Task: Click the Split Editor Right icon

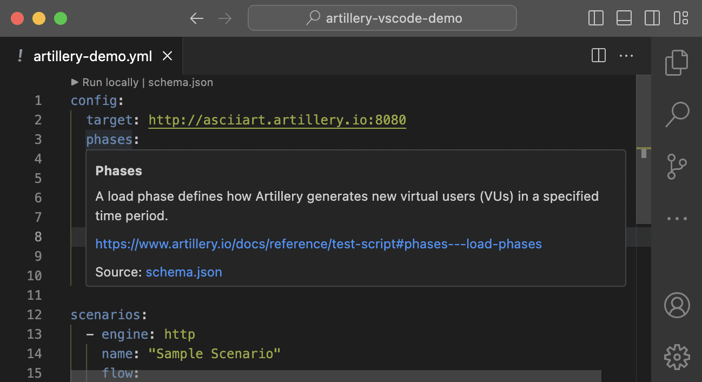Action: [599, 56]
